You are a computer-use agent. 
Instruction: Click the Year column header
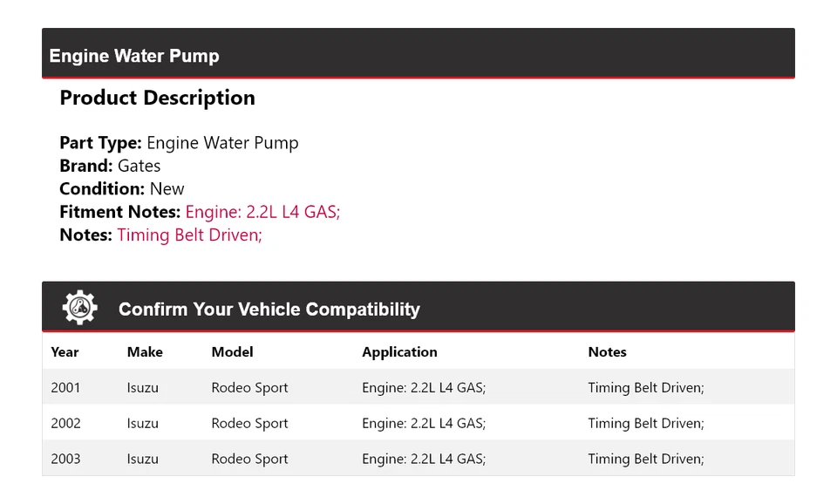65,352
